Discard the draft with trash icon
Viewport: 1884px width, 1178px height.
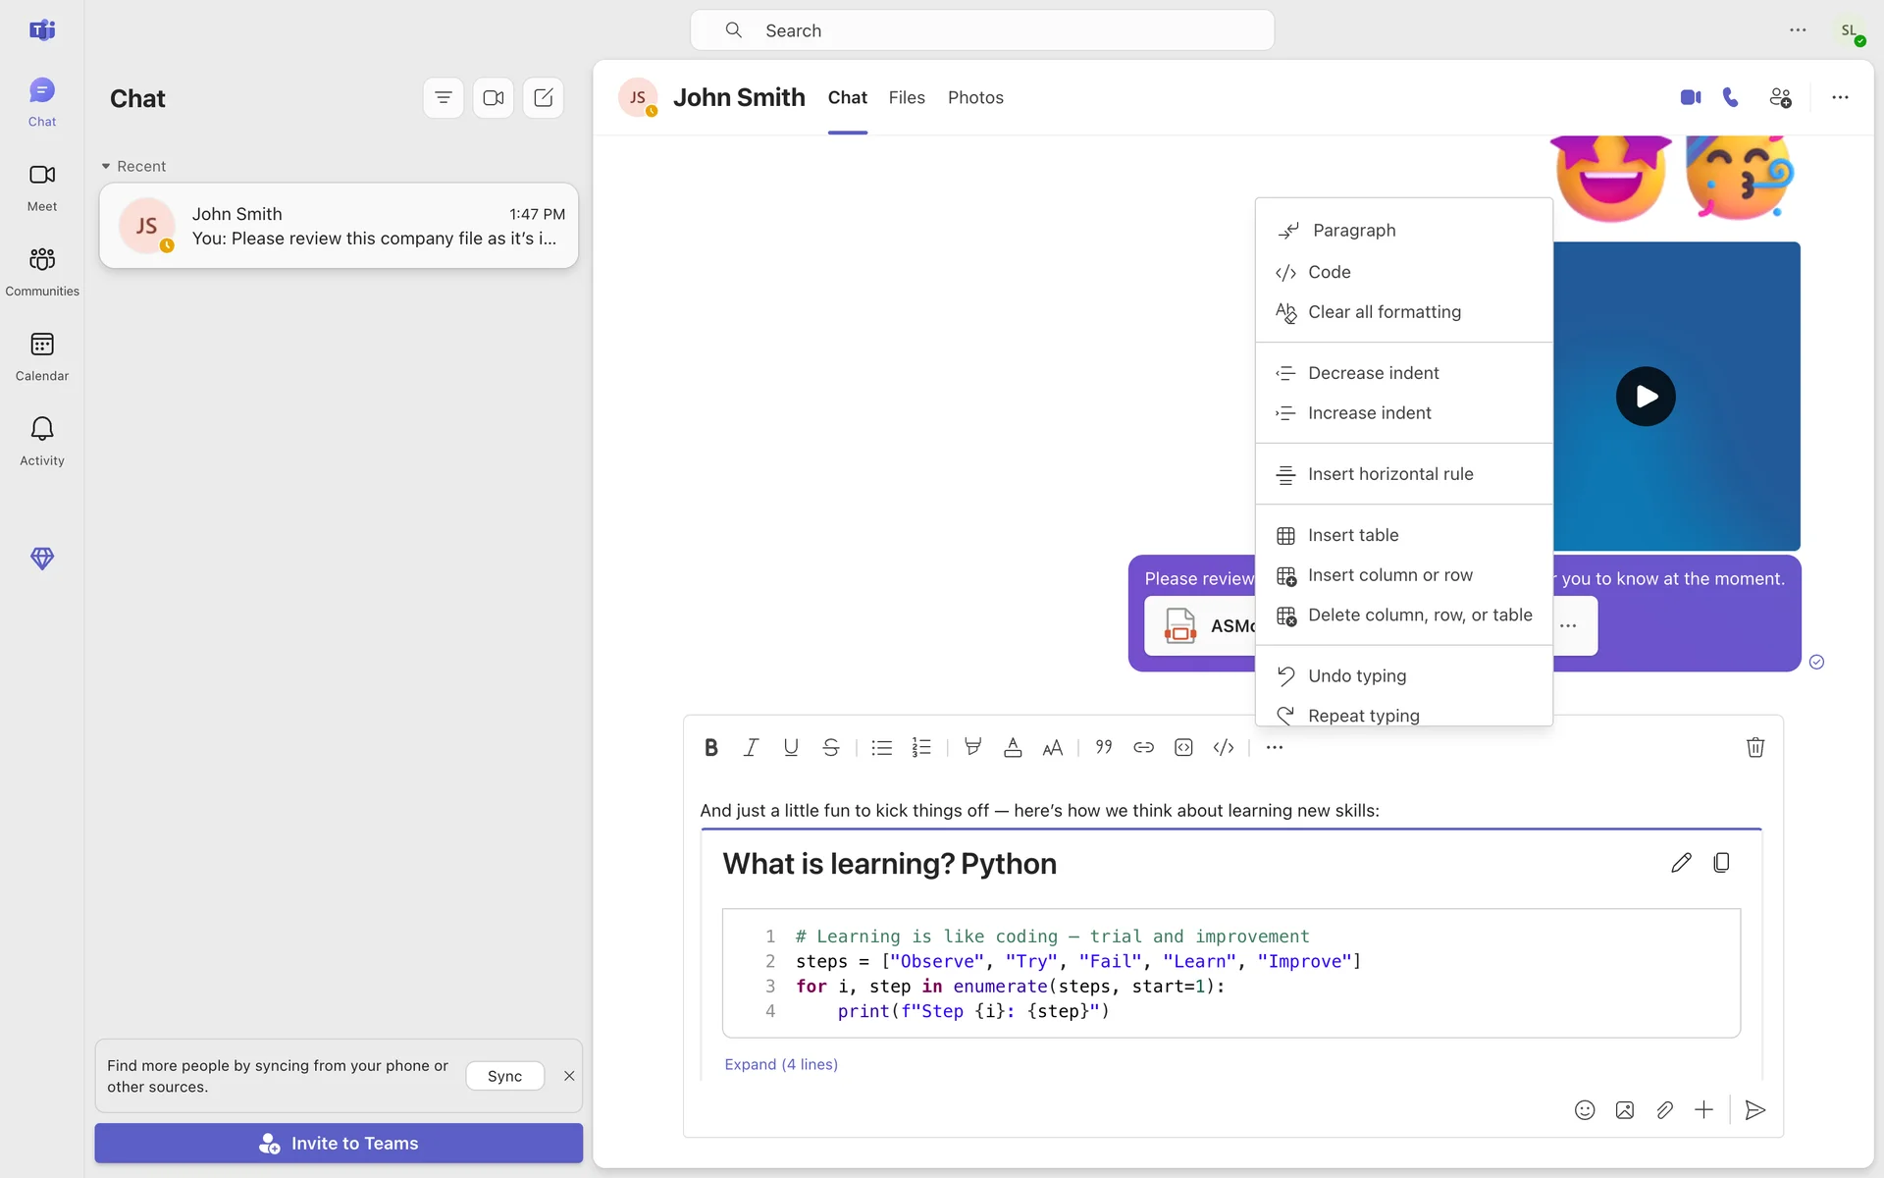pyautogui.click(x=1755, y=748)
